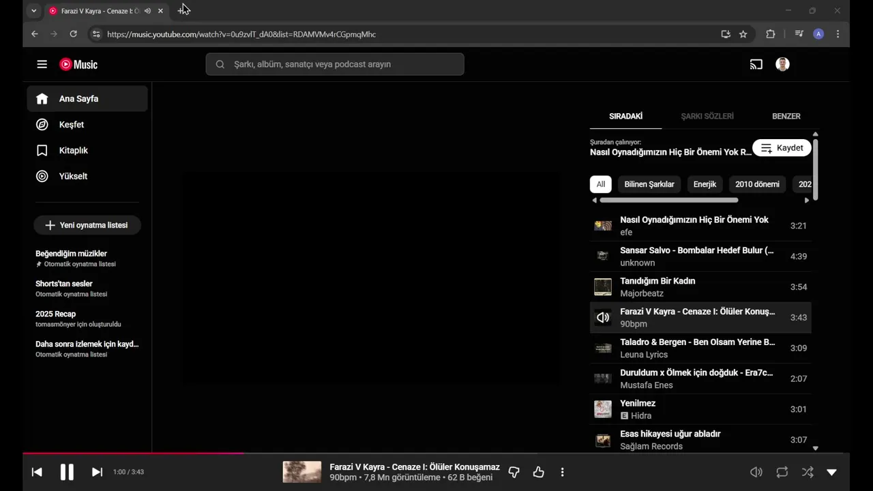The width and height of the screenshot is (873, 491).
Task: Play Sansar Salvo - Bombalar Hedef Bulur
Action: point(700,256)
